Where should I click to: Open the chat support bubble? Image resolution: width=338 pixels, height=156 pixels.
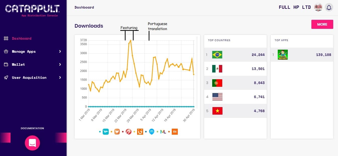pos(32,143)
